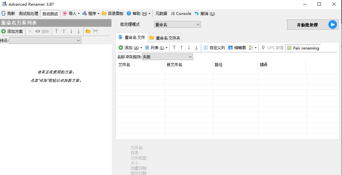Move file to top in file list toolbar
Viewport: 342px width, 175px height.
click(x=174, y=48)
